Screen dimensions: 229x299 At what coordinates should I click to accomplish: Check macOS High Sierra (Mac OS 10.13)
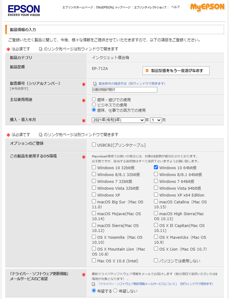point(156,213)
